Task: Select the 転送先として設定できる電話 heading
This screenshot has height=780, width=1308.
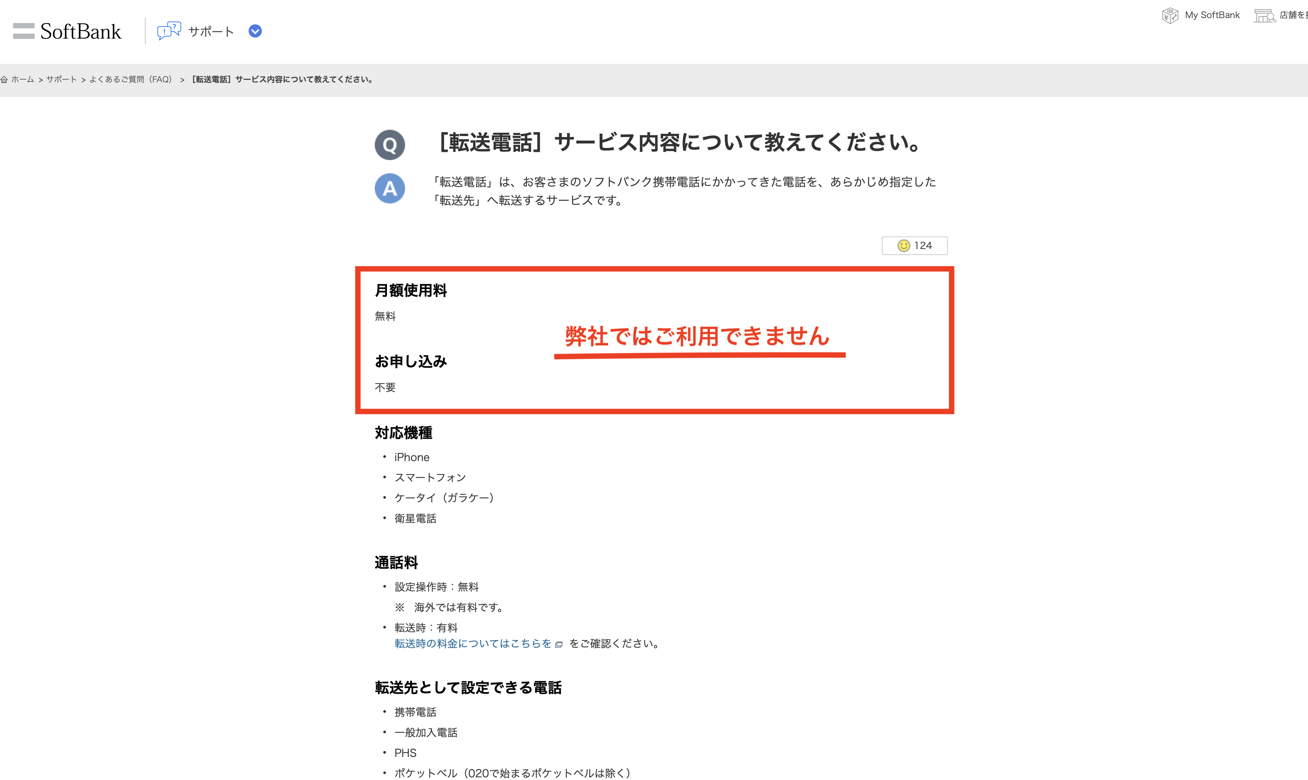Action: (x=468, y=687)
